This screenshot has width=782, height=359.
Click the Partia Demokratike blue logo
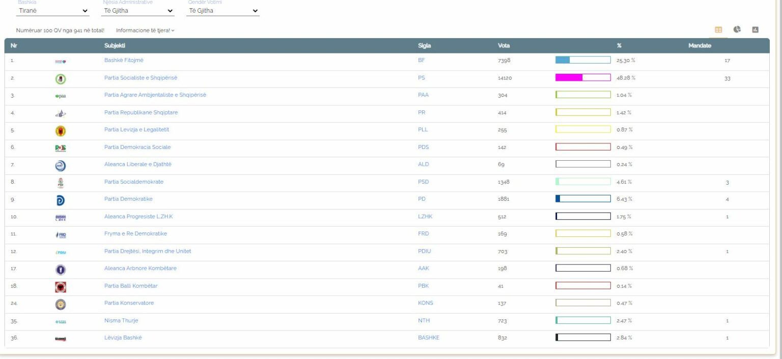point(61,200)
